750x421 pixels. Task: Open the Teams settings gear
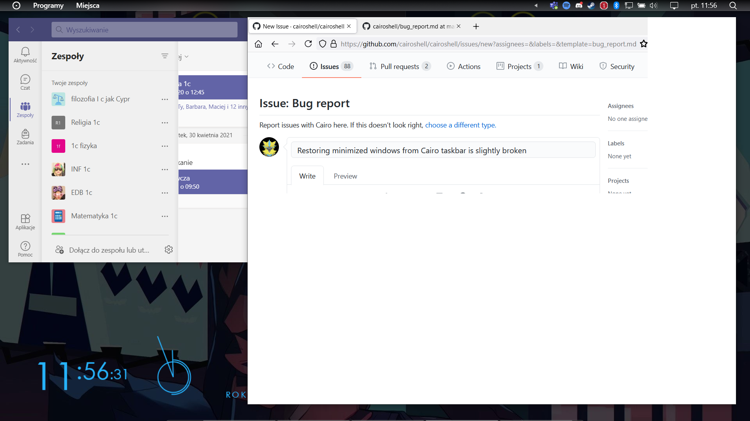pyautogui.click(x=169, y=249)
